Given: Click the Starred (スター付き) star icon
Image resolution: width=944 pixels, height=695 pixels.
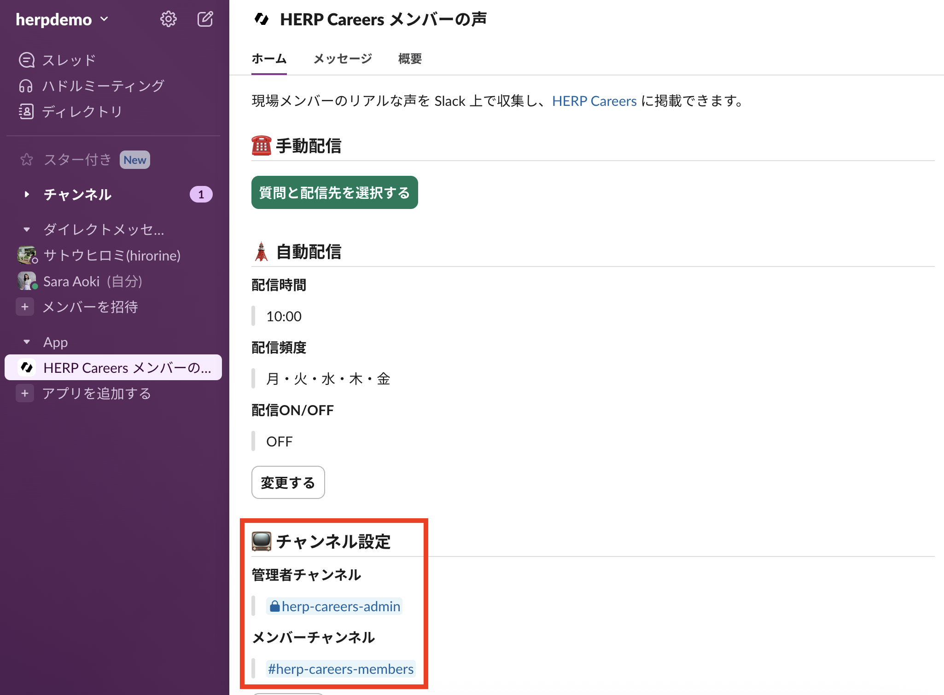Looking at the screenshot, I should (x=27, y=160).
